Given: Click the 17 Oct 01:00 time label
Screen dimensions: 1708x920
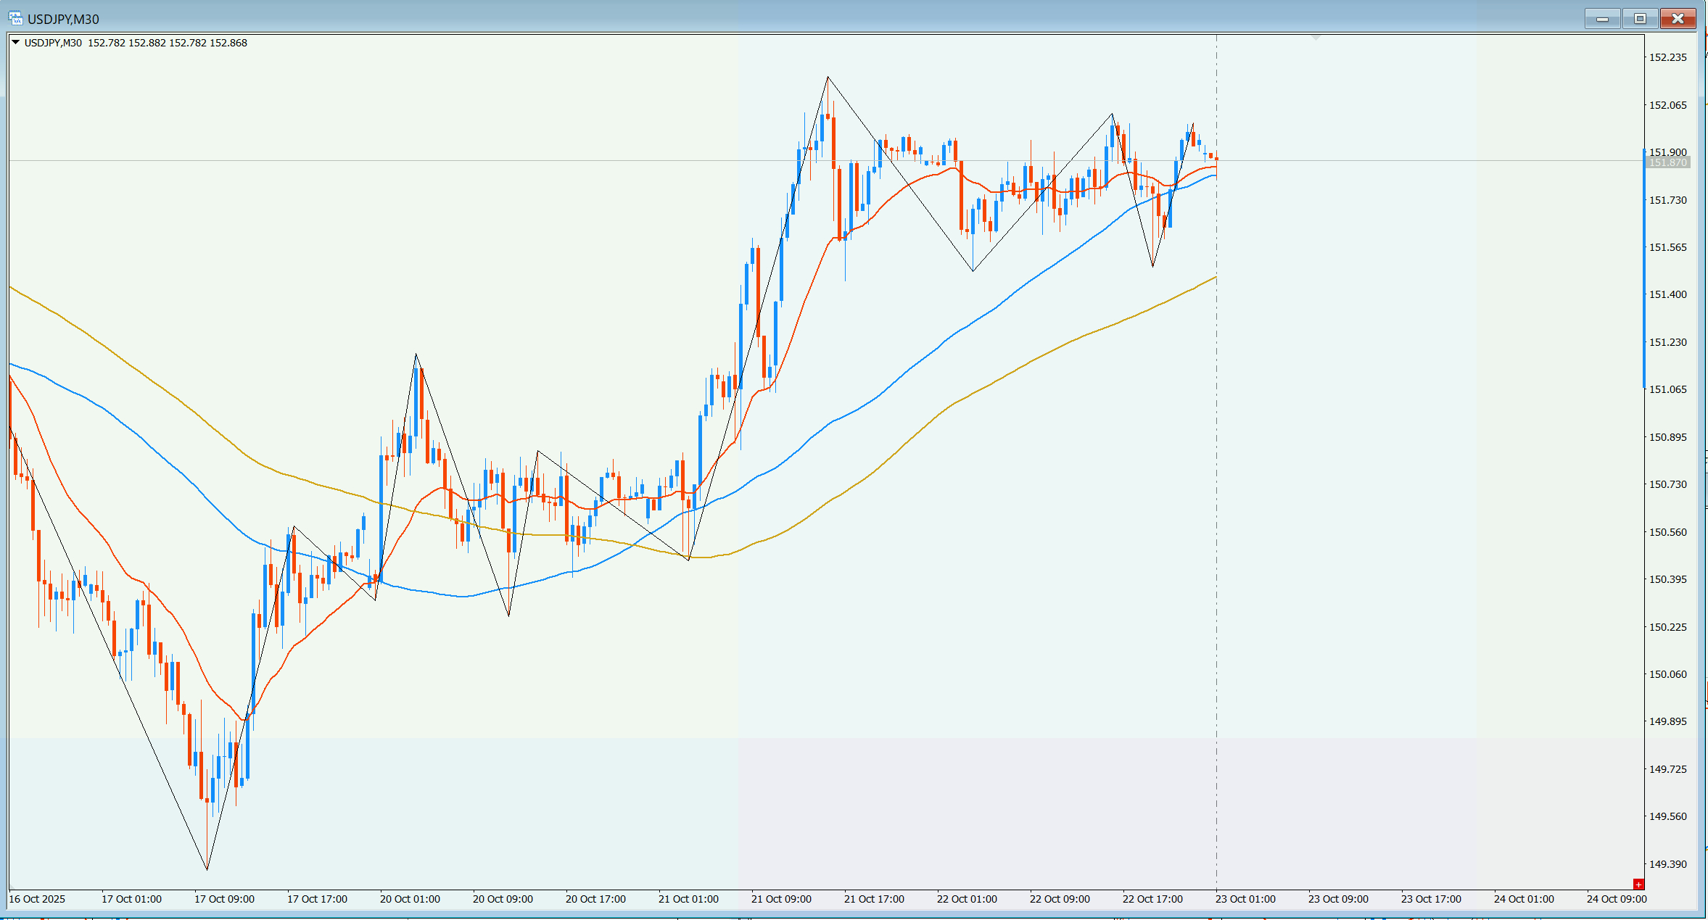Looking at the screenshot, I should coord(131,899).
